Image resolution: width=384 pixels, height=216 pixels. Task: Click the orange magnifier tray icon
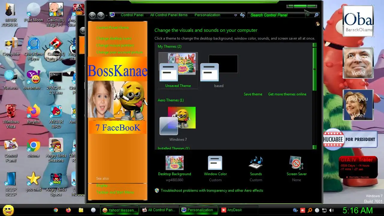[310, 210]
